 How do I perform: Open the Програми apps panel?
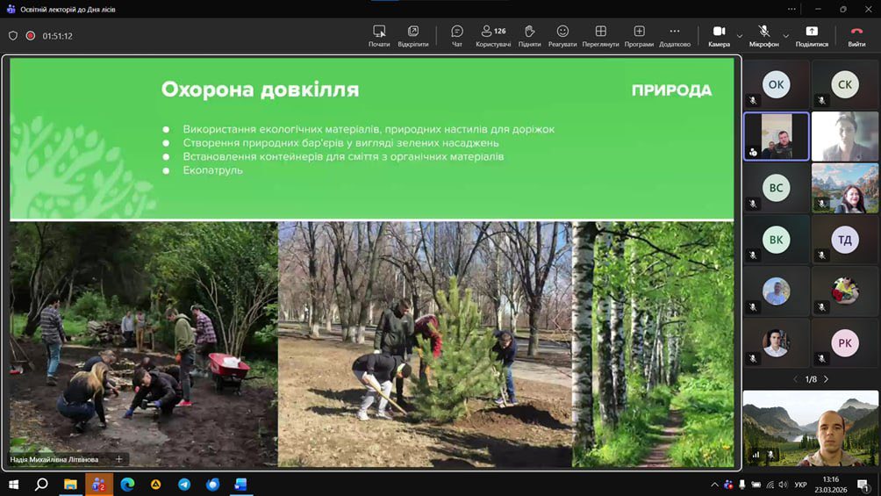click(x=639, y=35)
